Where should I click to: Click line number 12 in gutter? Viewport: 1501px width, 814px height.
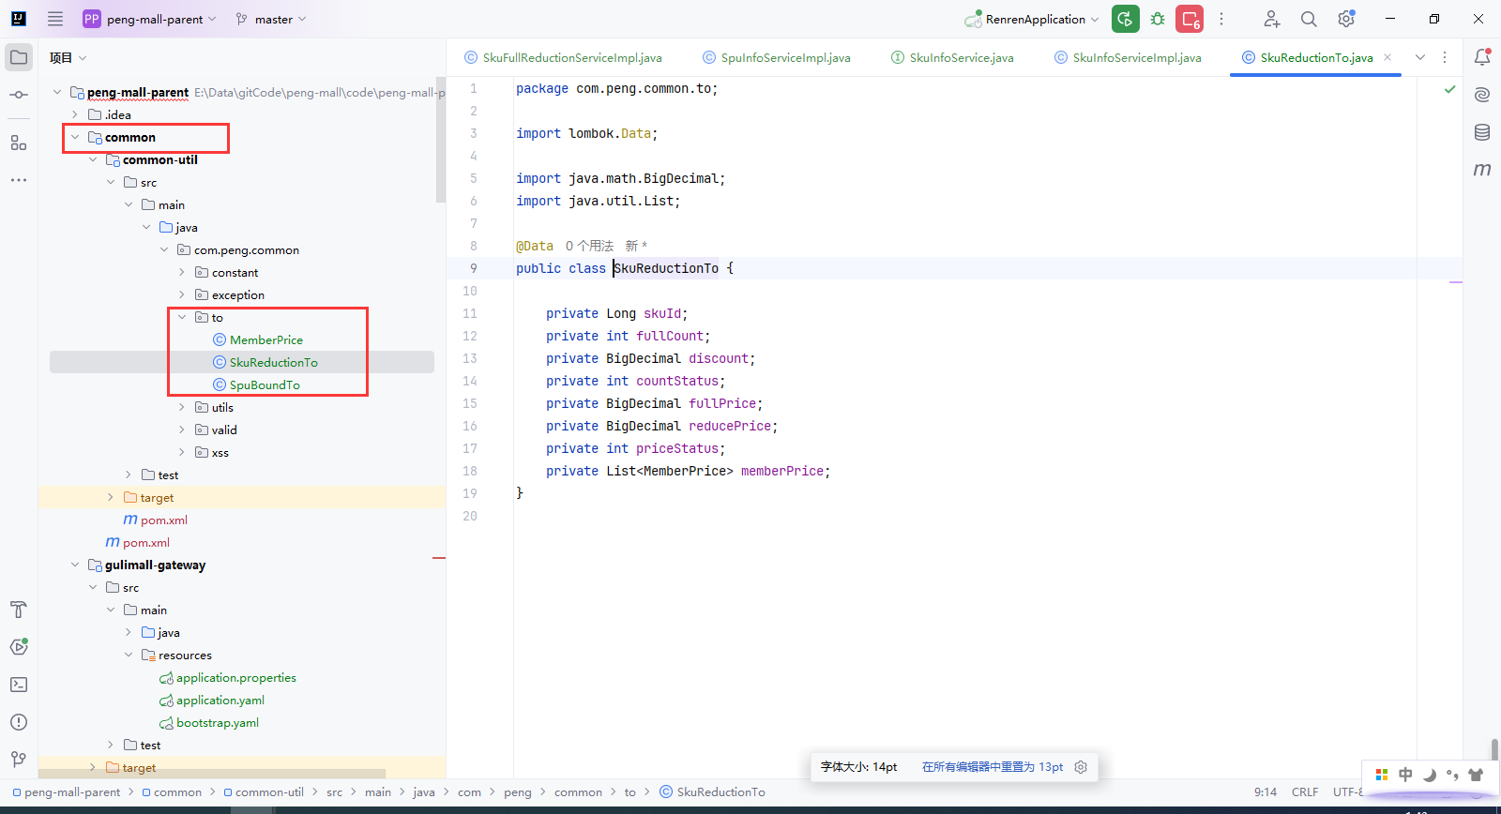pyautogui.click(x=470, y=336)
